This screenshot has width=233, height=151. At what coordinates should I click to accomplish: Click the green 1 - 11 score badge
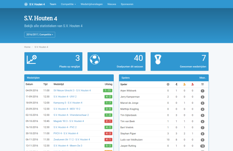(108, 91)
